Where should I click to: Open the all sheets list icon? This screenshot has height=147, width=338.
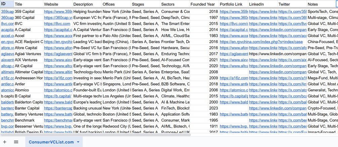[16, 142]
